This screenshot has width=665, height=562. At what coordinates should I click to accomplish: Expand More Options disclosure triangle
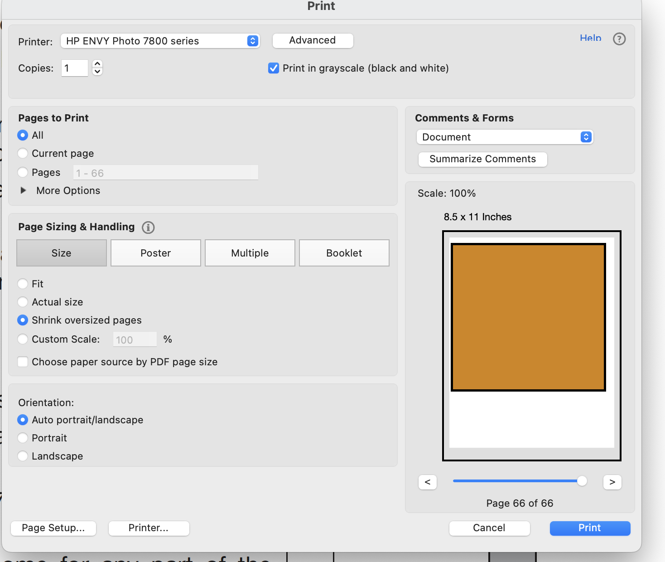(24, 190)
